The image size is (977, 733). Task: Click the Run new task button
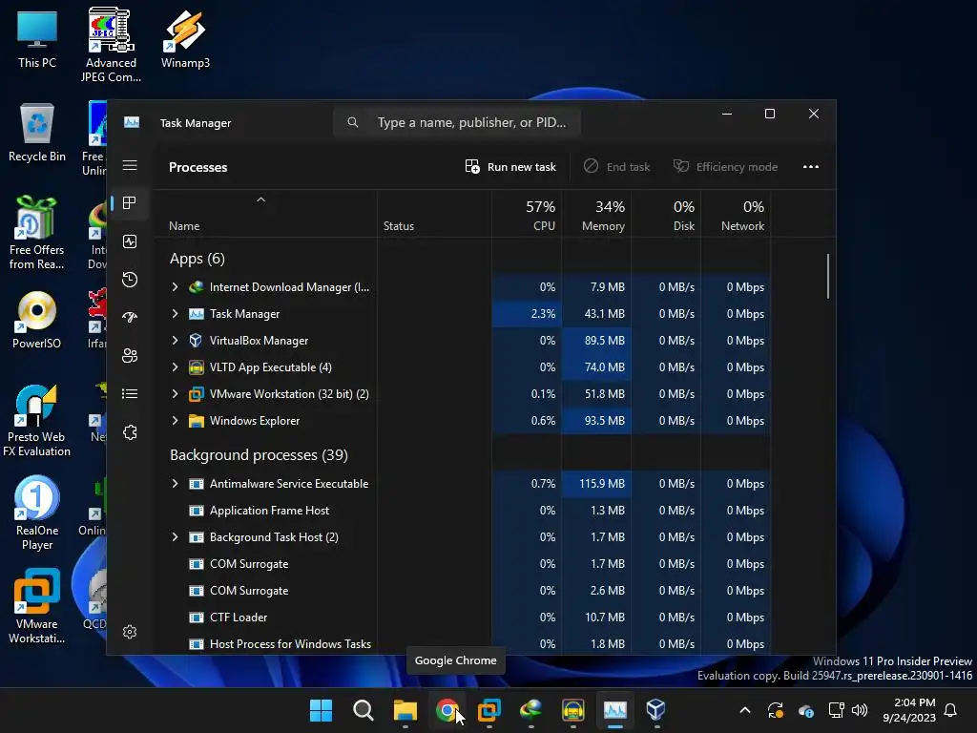point(510,166)
